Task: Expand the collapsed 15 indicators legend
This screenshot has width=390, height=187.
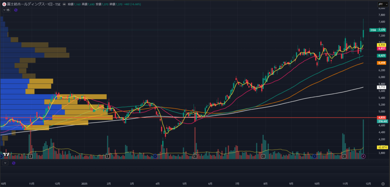Action: pos(6,10)
